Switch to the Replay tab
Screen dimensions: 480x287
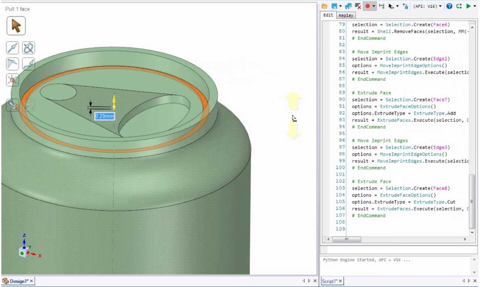pos(346,15)
